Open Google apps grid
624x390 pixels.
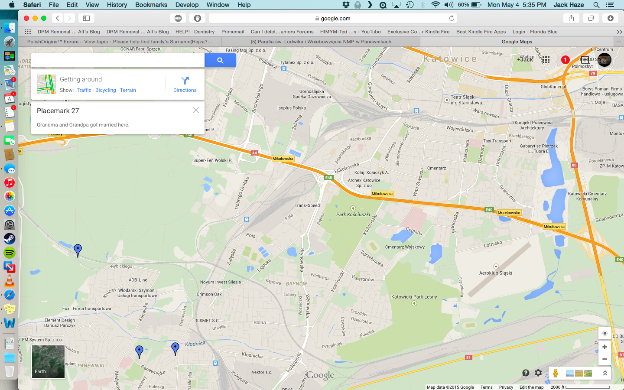[x=546, y=60]
